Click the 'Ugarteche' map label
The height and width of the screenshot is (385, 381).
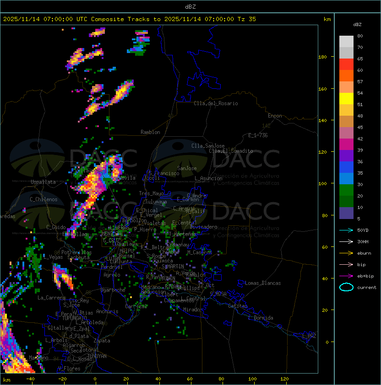pyautogui.click(x=113, y=290)
